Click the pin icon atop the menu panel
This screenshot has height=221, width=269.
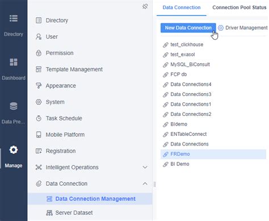(x=145, y=6)
